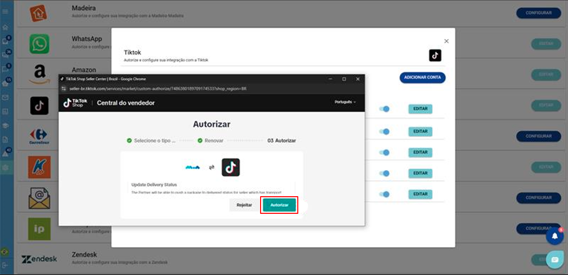Click the bottommost EDITAR button in Tiktok modal
Image resolution: width=568 pixels, height=275 pixels.
(421, 194)
